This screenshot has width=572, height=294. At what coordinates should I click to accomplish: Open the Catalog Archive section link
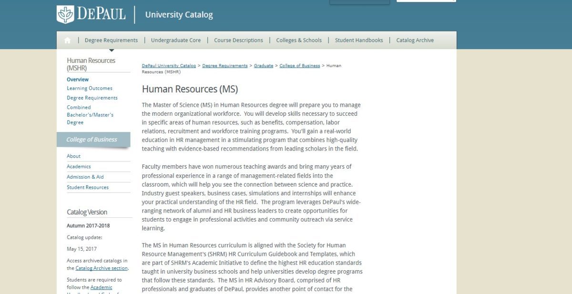[101, 268]
